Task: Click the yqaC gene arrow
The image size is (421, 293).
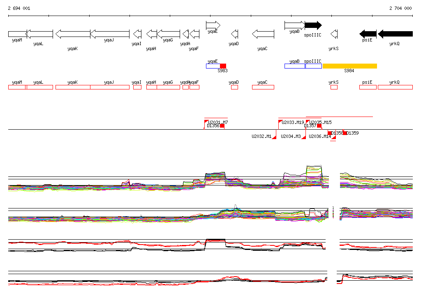Action: pyautogui.click(x=263, y=34)
